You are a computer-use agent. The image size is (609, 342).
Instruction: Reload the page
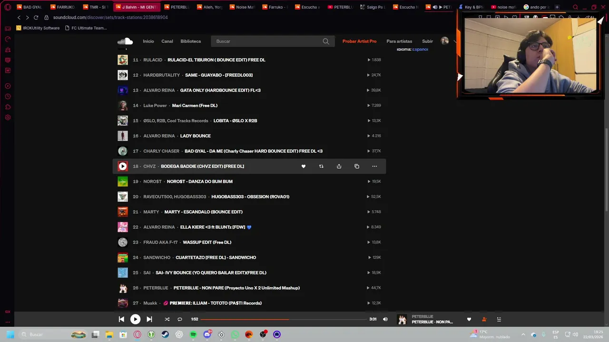point(36,17)
